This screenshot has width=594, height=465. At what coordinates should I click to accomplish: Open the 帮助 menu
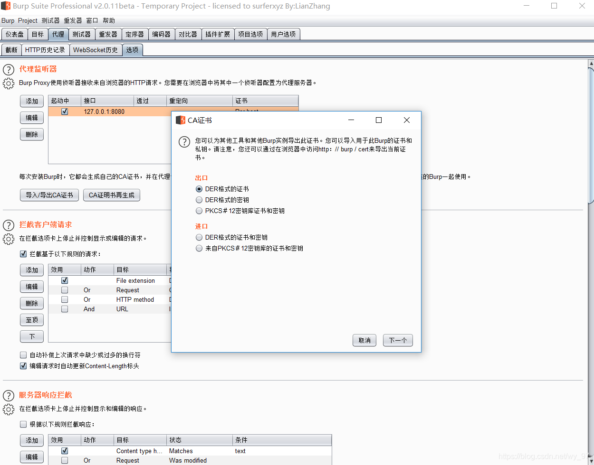click(x=109, y=20)
